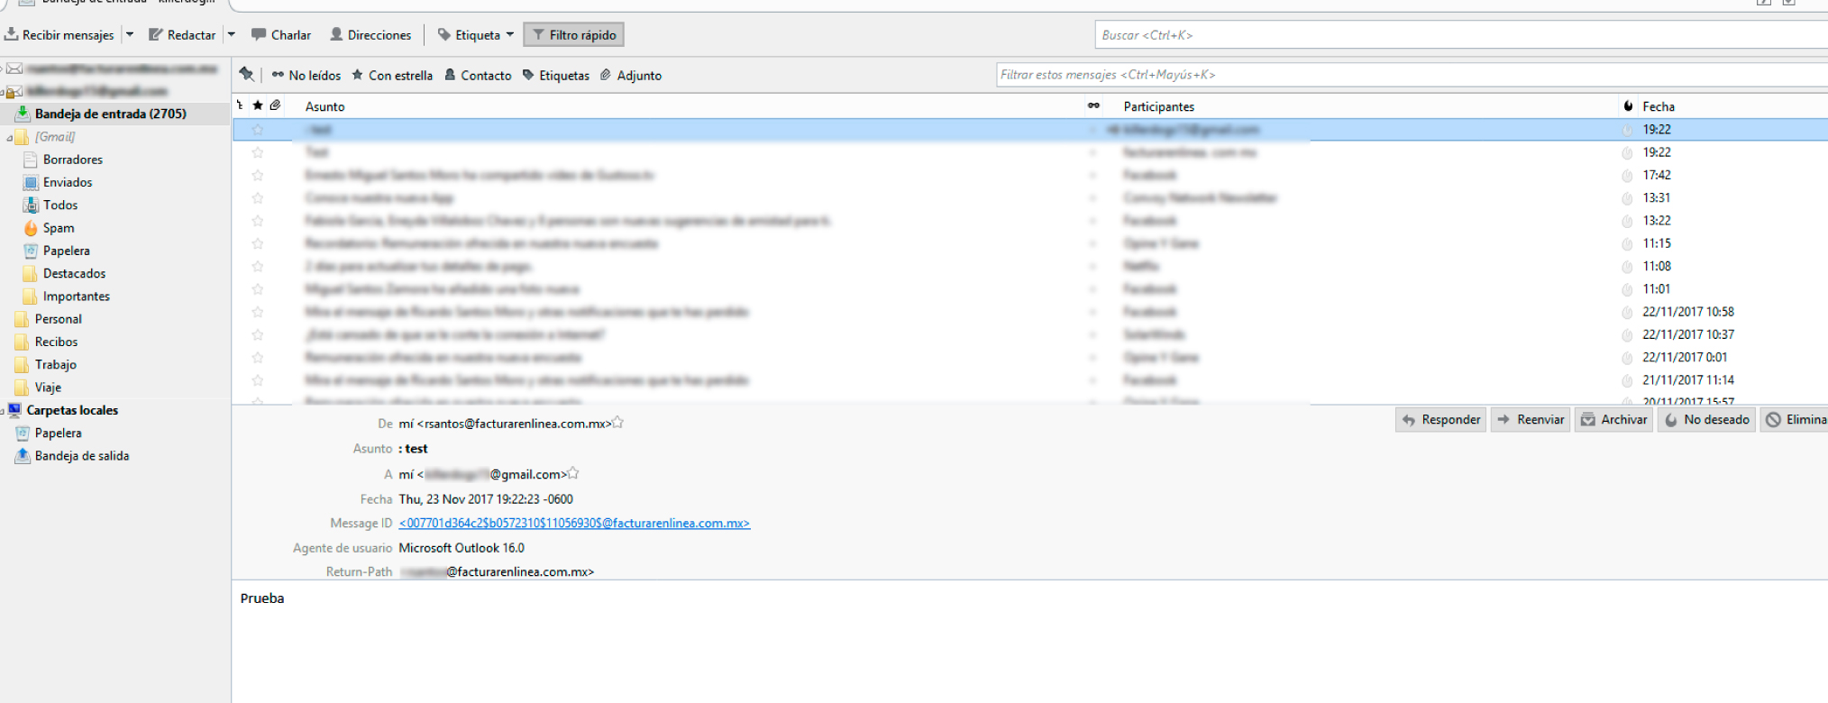
Task: Sort messages by the Fecha column
Action: click(1659, 106)
